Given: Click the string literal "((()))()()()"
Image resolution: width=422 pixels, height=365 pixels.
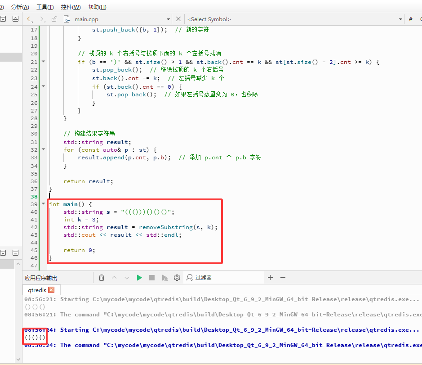Looking at the screenshot, I should pos(146,212).
